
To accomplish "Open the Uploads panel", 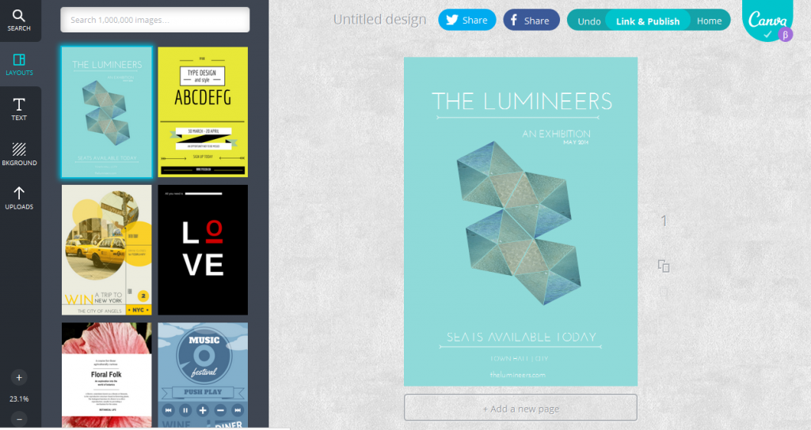I will tap(19, 198).
